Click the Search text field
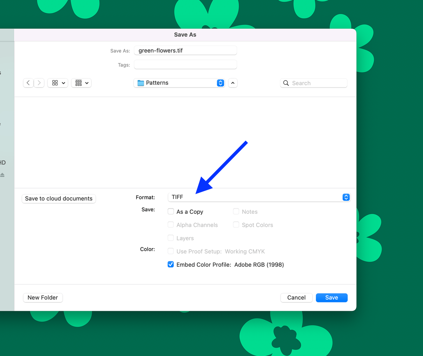This screenshot has width=423, height=356. pyautogui.click(x=317, y=83)
